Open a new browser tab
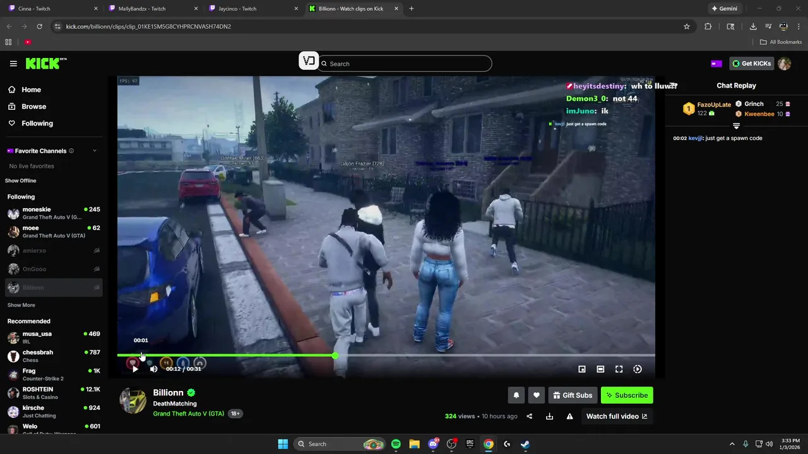808x454 pixels. coord(412,9)
